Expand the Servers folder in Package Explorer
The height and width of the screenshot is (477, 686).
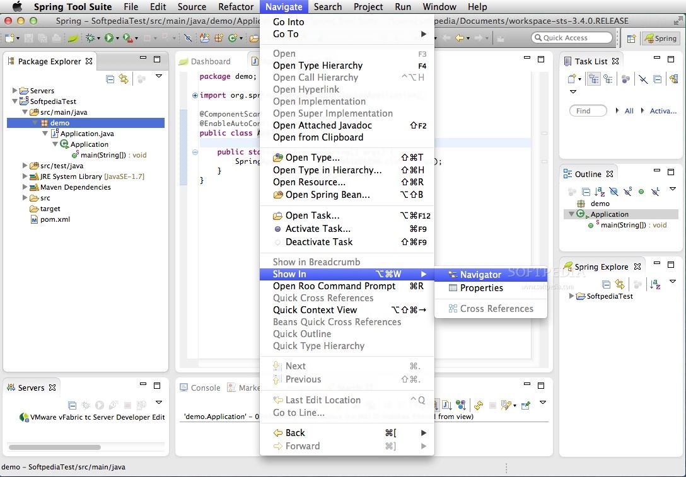pyautogui.click(x=15, y=91)
